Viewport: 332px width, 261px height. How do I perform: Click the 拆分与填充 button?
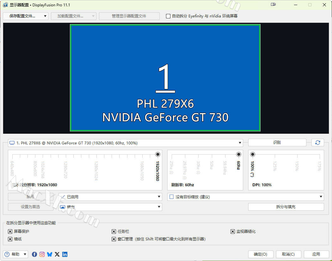click(x=286, y=207)
